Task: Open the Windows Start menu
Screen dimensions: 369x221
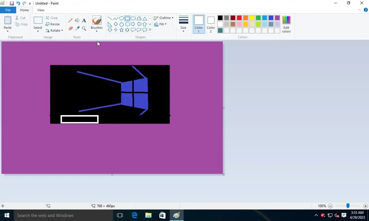Action: [x=7, y=215]
